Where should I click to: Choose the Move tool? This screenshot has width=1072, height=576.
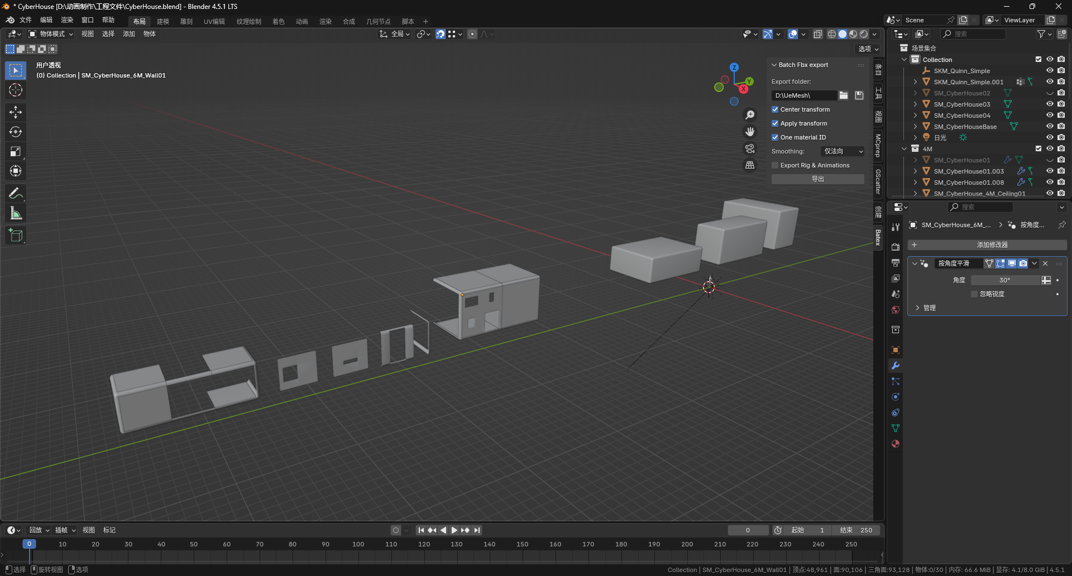[x=16, y=112]
